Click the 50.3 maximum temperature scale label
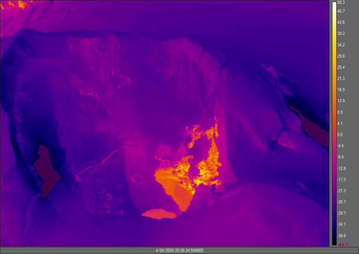 (341, 3)
